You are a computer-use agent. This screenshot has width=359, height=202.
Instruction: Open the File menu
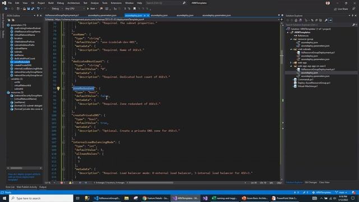tap(10, 3)
